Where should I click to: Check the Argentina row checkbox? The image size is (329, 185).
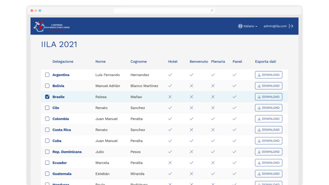[47, 75]
